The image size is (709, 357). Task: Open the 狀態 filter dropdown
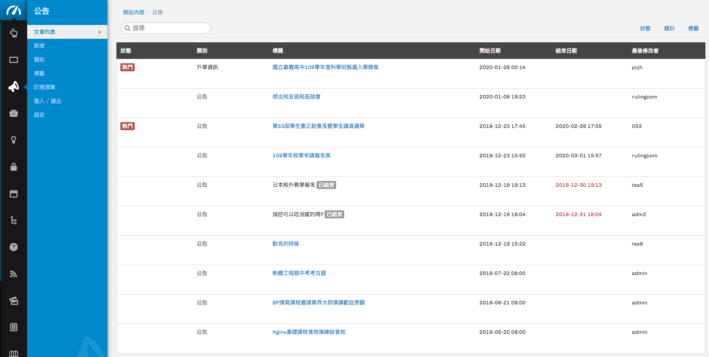tap(645, 29)
